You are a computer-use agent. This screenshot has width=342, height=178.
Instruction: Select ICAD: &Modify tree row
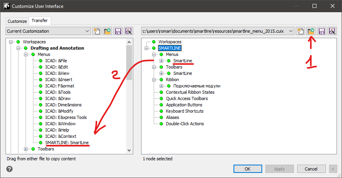pos(59,111)
